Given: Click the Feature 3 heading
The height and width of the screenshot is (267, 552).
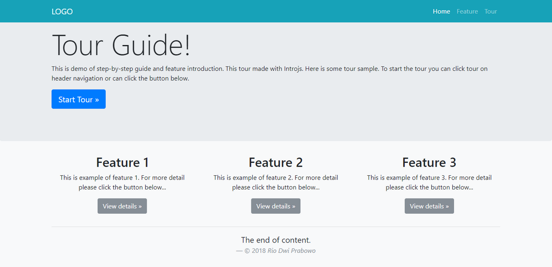Looking at the screenshot, I should [429, 162].
